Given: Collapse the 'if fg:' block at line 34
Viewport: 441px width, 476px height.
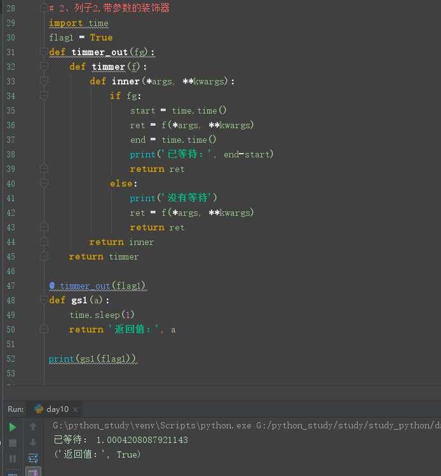Looking at the screenshot, I should (43, 96).
